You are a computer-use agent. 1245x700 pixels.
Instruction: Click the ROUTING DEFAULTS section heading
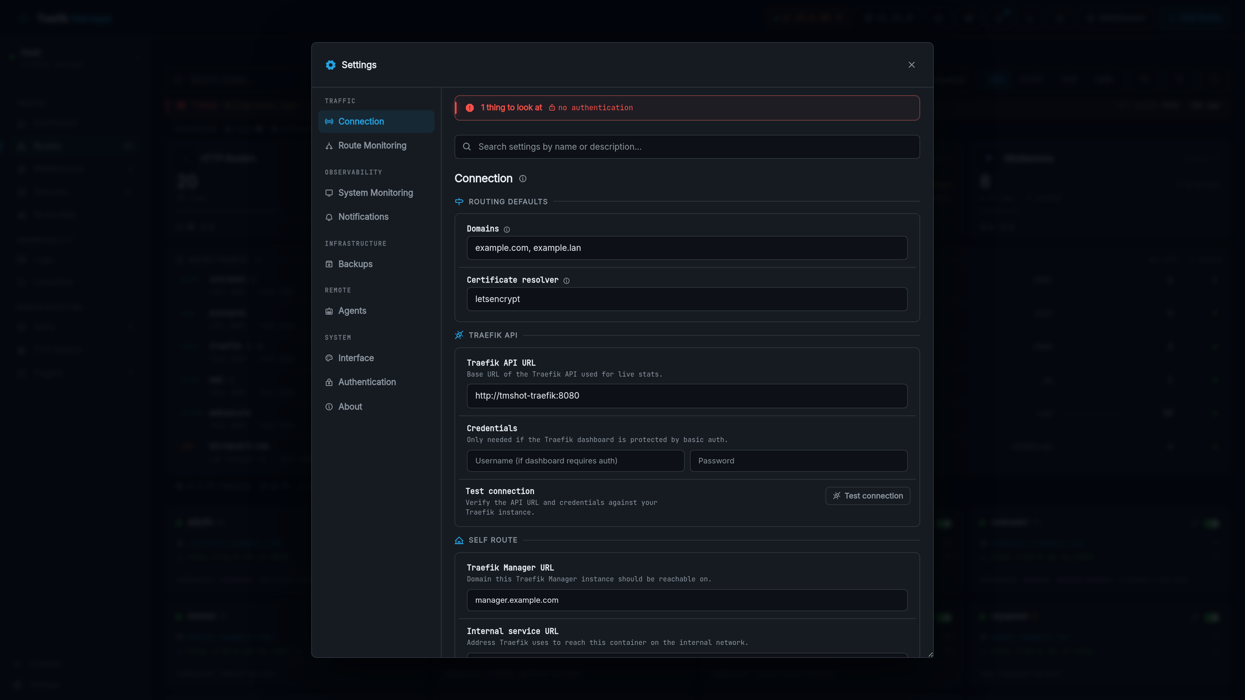pos(508,202)
